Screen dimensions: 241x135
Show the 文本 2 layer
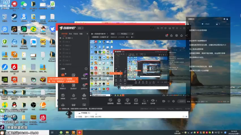click(60, 61)
